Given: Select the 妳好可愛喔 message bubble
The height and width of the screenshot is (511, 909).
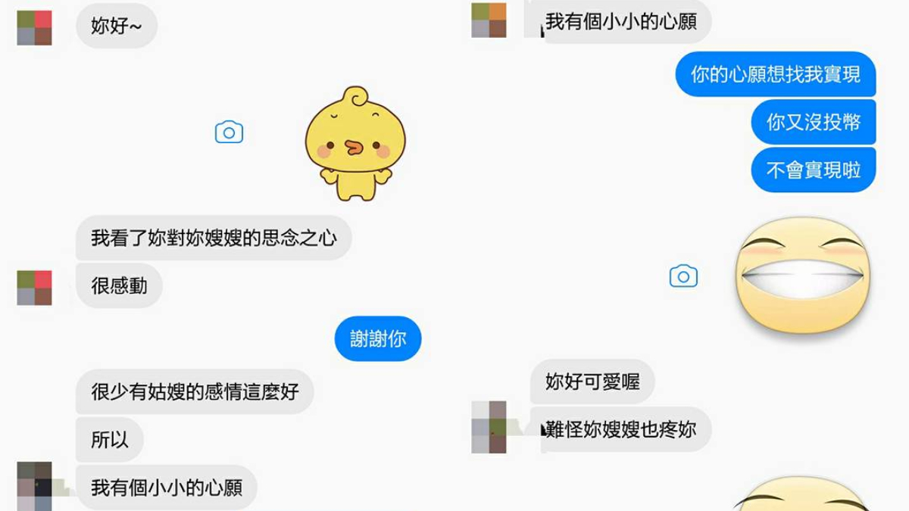Looking at the screenshot, I should [592, 382].
